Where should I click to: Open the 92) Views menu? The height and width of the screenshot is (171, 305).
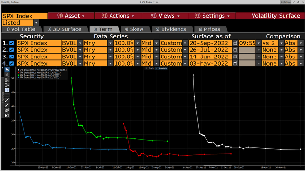pos(165,16)
